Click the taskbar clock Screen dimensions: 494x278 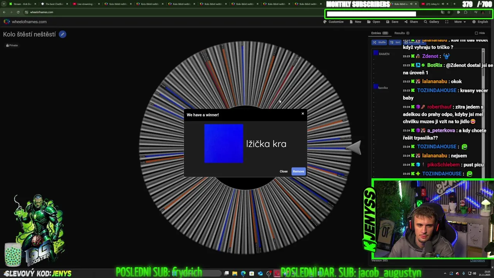(484, 274)
